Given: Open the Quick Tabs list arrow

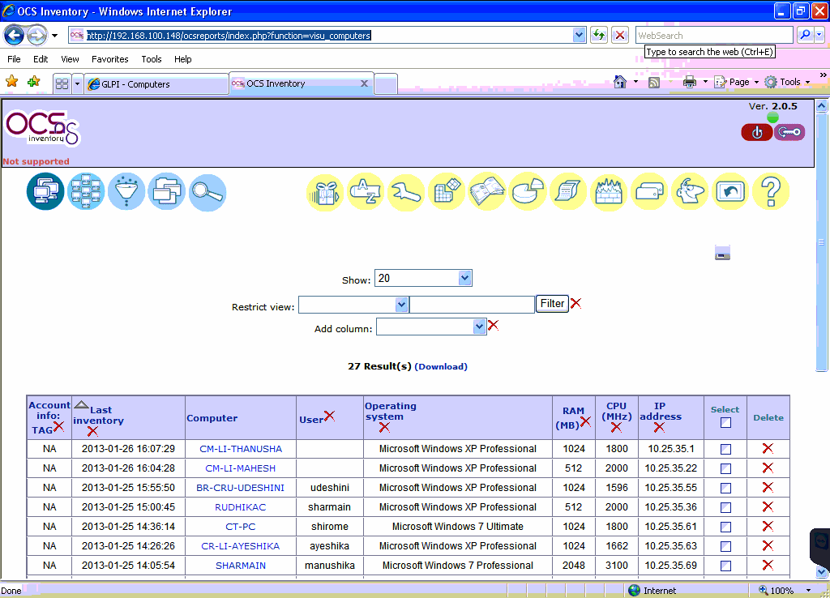Looking at the screenshot, I should (77, 84).
